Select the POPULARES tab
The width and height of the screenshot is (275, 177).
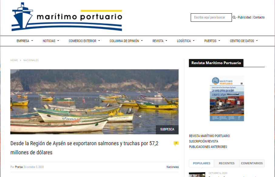coord(202,163)
